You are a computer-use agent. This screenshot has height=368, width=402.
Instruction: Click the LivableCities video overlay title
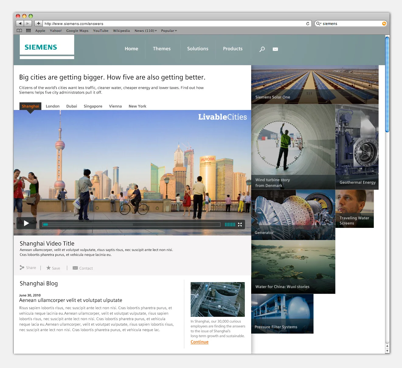coord(223,117)
